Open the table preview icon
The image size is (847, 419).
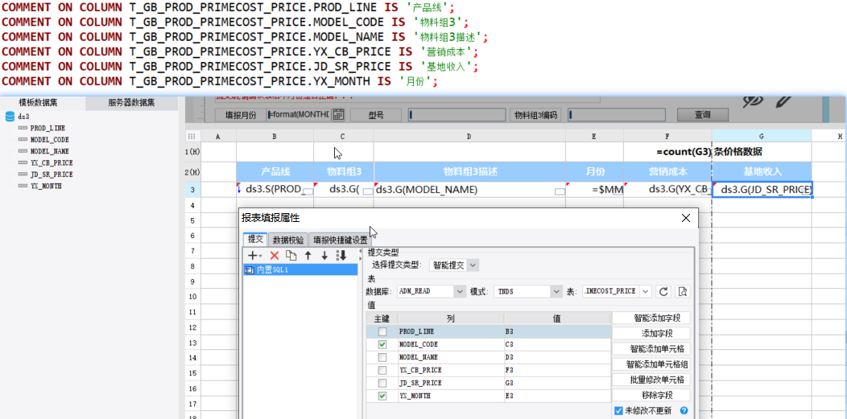point(684,291)
